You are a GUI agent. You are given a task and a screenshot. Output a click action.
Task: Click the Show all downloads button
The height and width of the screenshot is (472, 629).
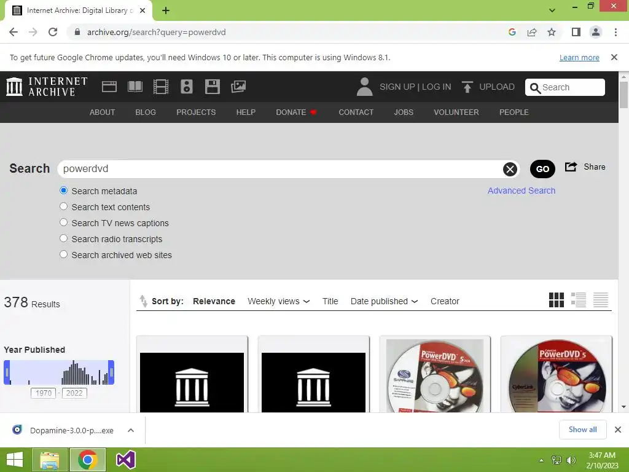(x=582, y=430)
